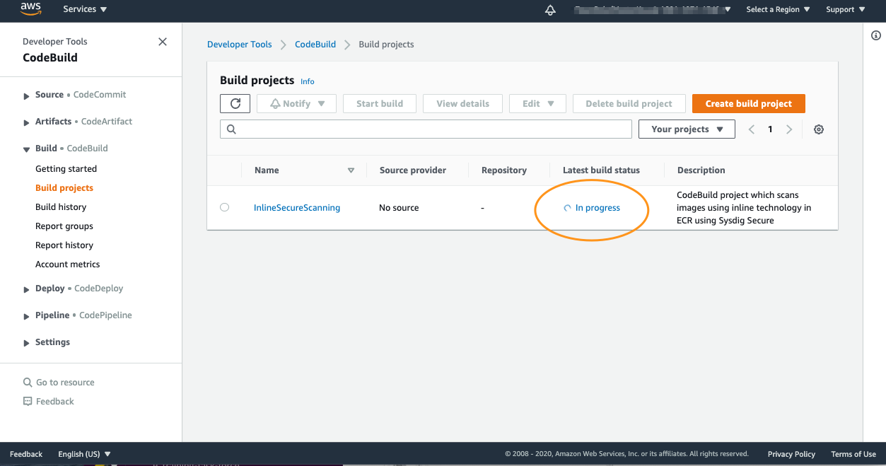
Task: Open Report groups in sidebar
Action: [64, 226]
